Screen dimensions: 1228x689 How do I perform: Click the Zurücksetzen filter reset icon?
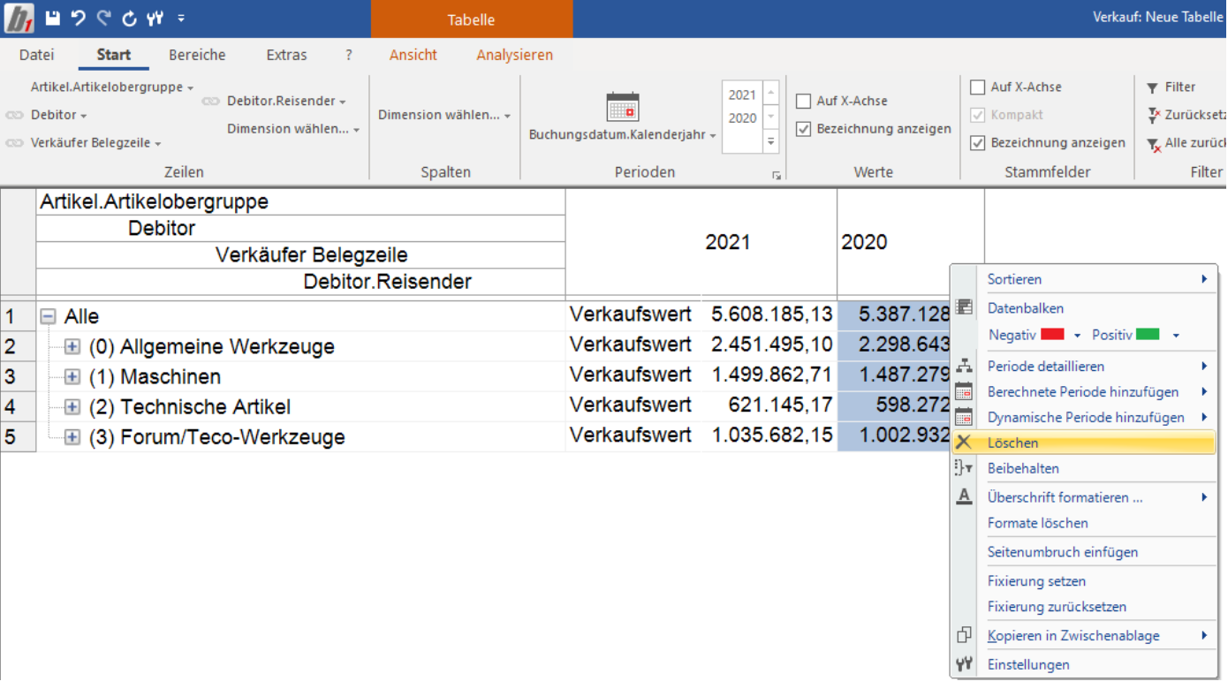tap(1153, 115)
